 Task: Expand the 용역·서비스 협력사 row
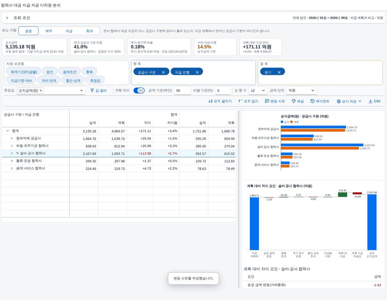[12, 168]
